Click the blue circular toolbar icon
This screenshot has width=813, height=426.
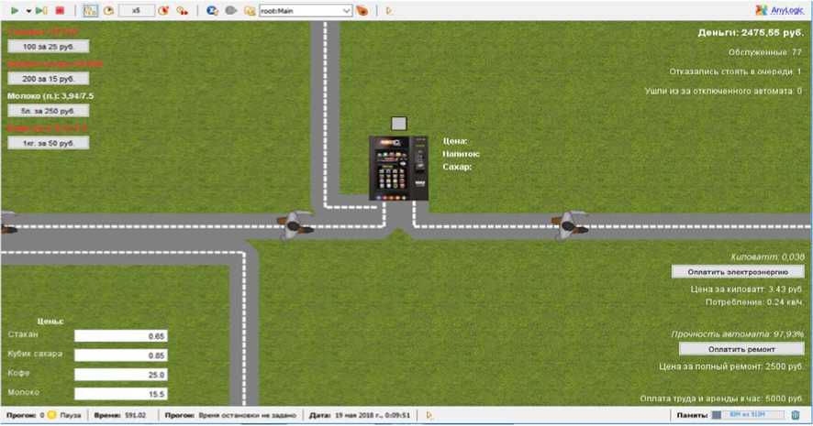212,10
